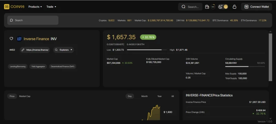Image resolution: width=276 pixels, height=124 pixels.
Task: Select the Market Cap chart tab
Action: (x=24, y=96)
